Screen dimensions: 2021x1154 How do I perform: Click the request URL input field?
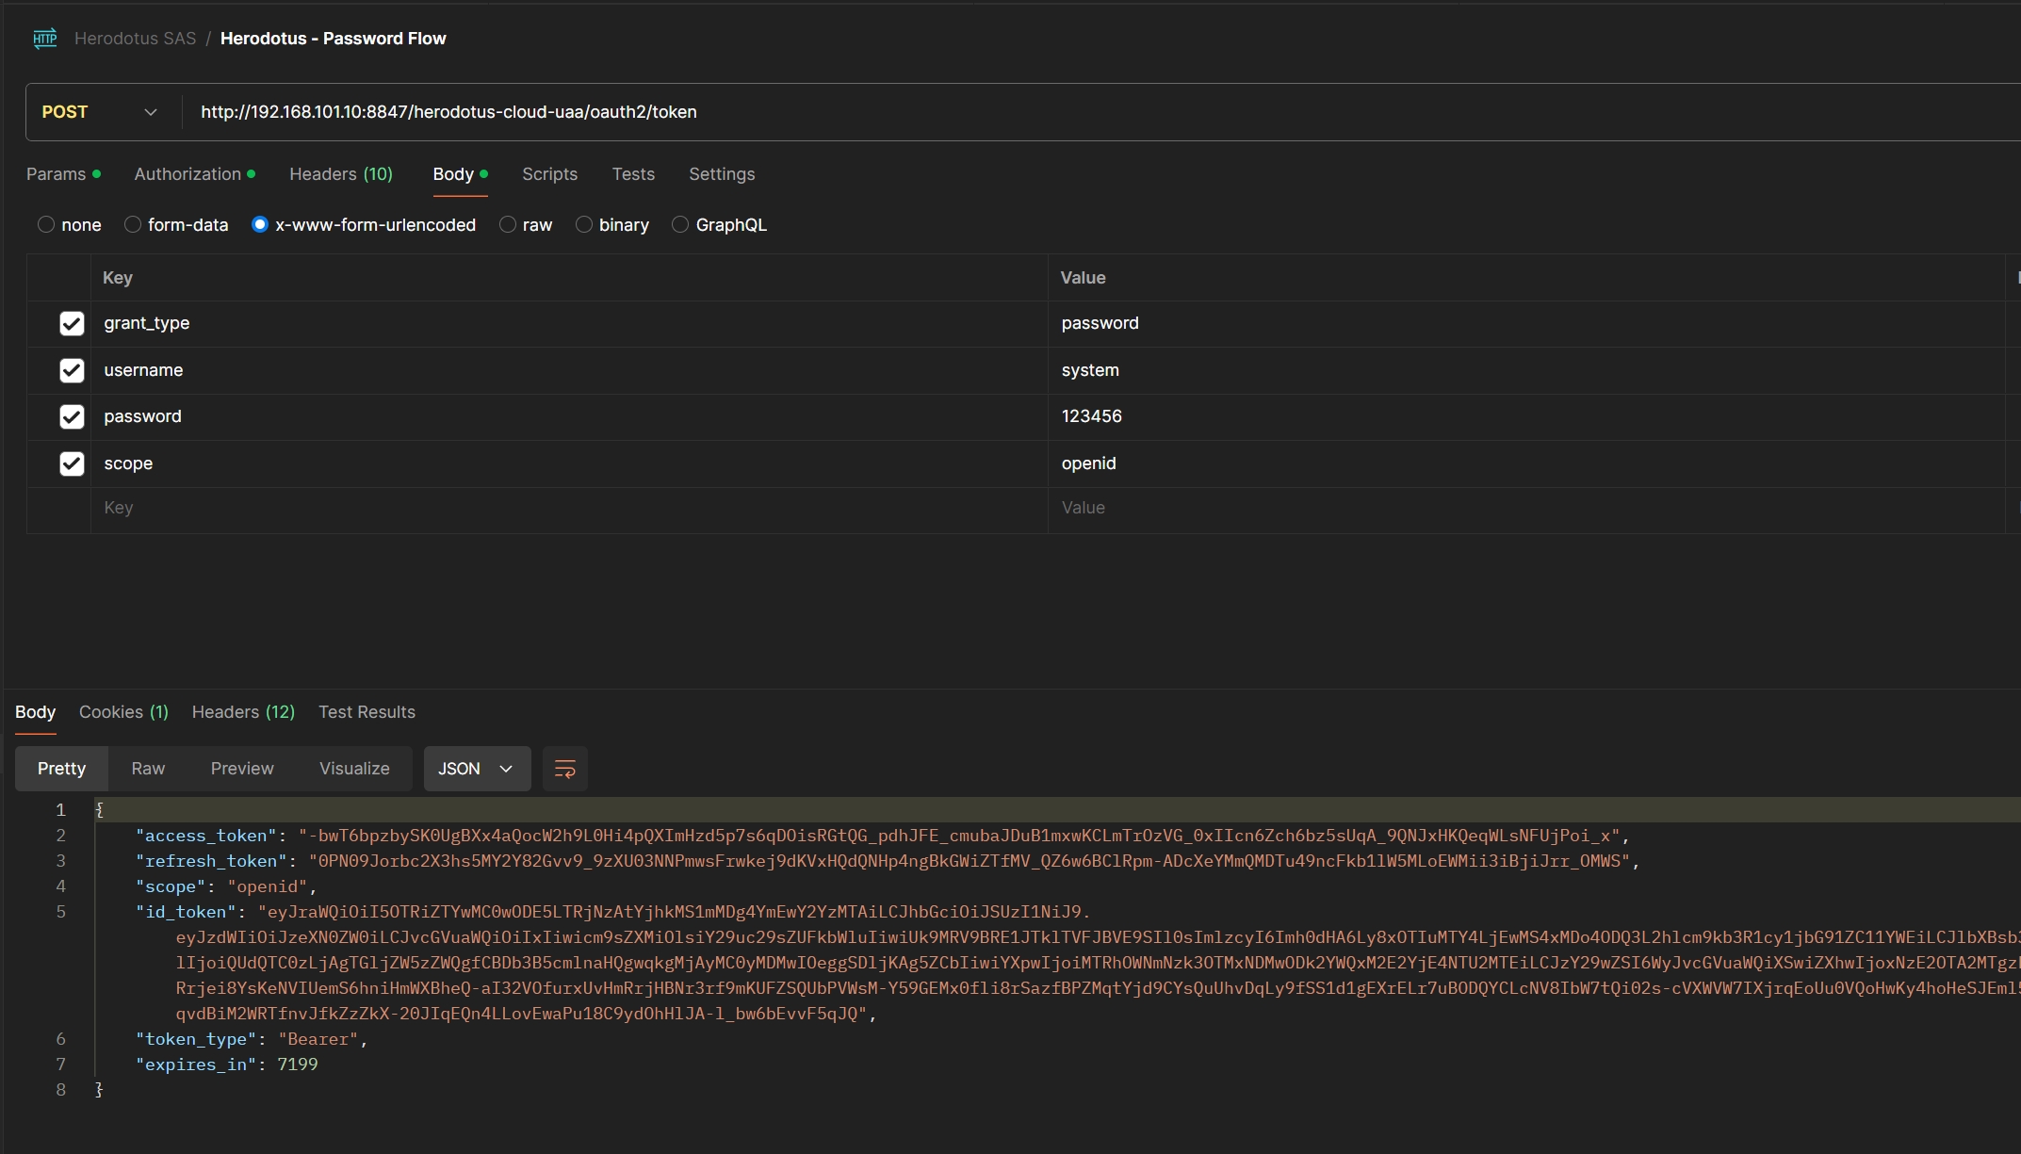coord(1036,112)
